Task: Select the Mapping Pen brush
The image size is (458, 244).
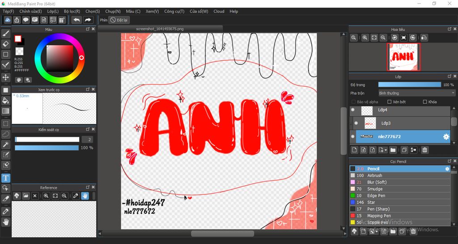Action: [400, 216]
